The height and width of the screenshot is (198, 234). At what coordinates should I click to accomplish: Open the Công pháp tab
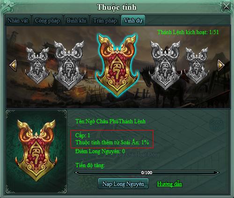pos(47,21)
